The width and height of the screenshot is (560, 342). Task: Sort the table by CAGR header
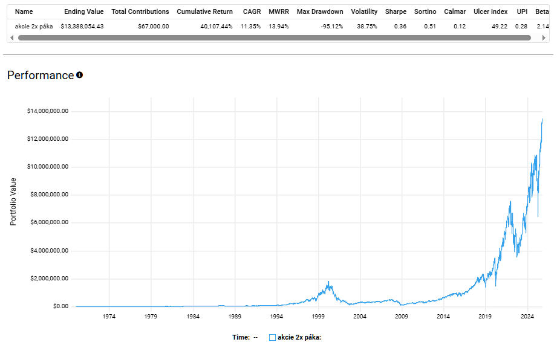click(252, 11)
